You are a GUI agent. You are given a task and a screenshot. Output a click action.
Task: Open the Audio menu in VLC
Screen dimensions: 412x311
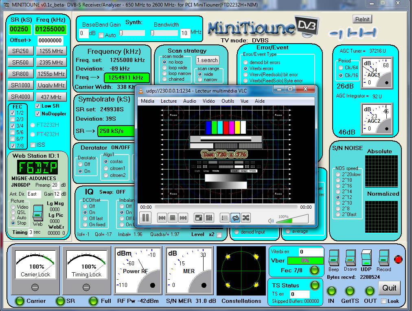point(189,101)
